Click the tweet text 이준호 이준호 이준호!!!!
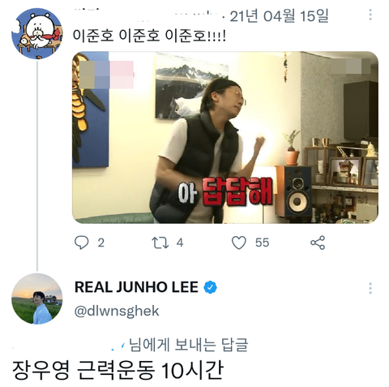Viewport: 389px width, 387px height. [x=149, y=36]
